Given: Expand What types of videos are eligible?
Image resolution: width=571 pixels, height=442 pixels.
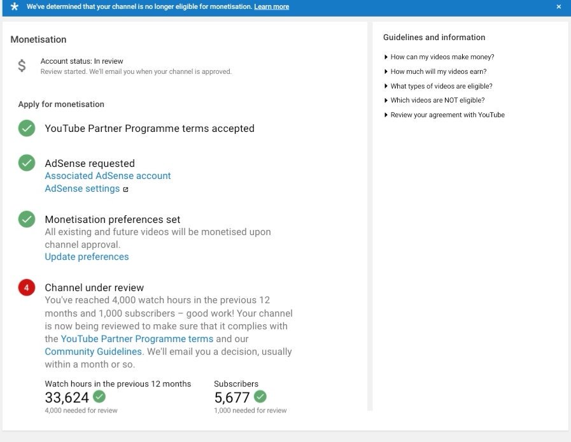Looking at the screenshot, I should coord(438,86).
